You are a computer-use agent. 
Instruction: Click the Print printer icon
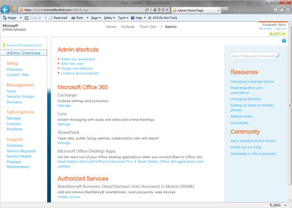pos(74,18)
